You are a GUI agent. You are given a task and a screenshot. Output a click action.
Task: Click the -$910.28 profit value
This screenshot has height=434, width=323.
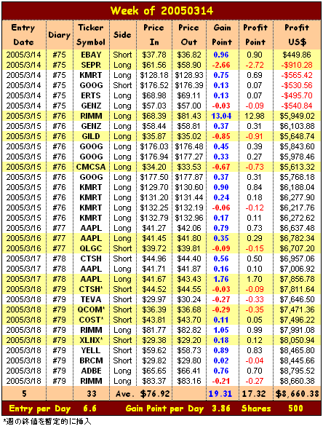[x=297, y=65]
